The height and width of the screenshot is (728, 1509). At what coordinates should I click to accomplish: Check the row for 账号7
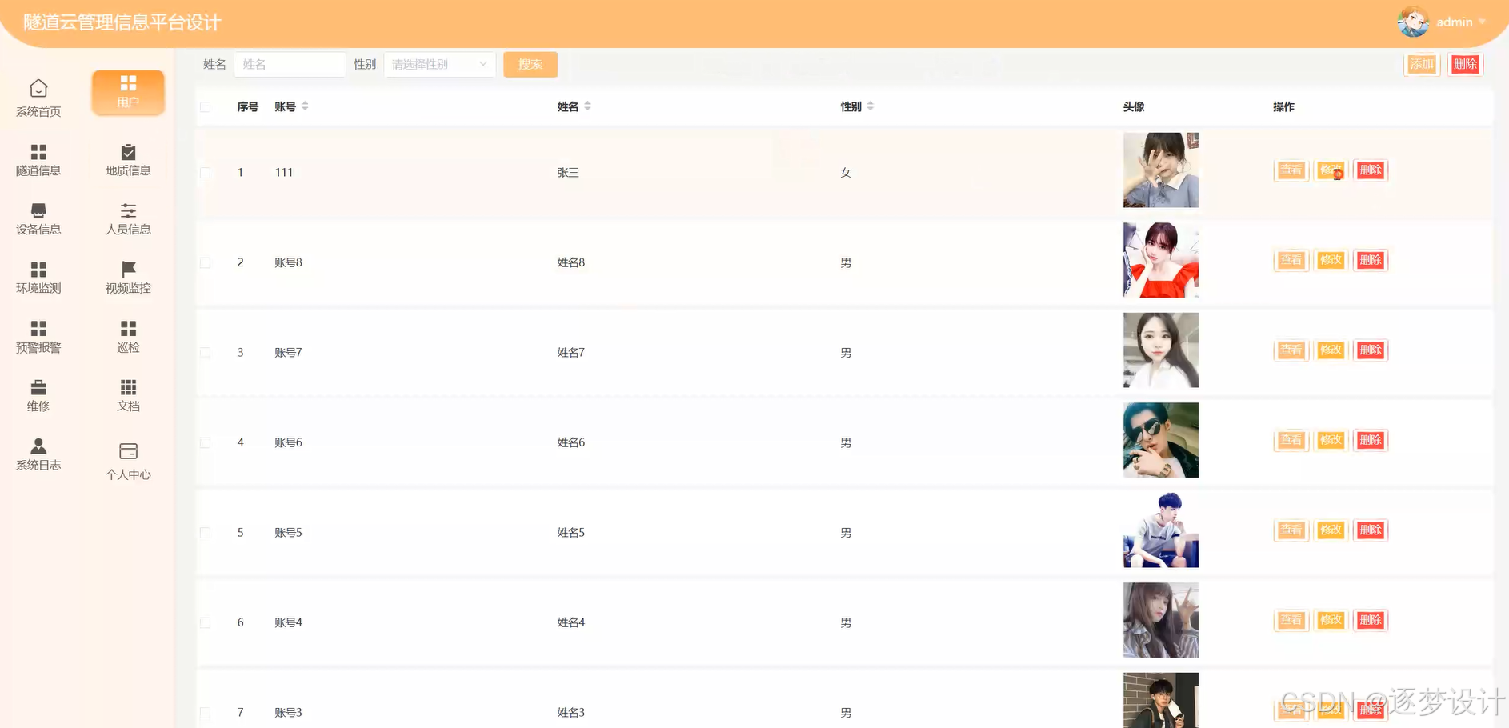[206, 353]
